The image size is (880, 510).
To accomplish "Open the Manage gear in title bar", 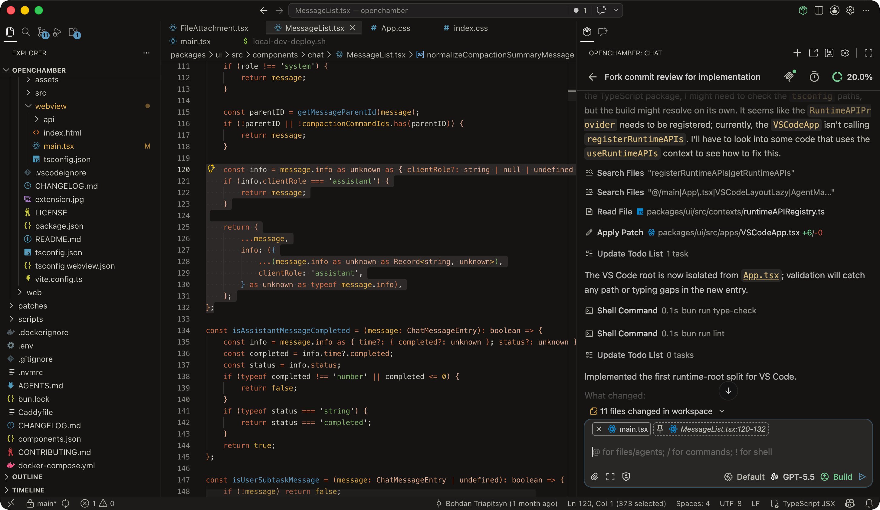I will [x=850, y=11].
